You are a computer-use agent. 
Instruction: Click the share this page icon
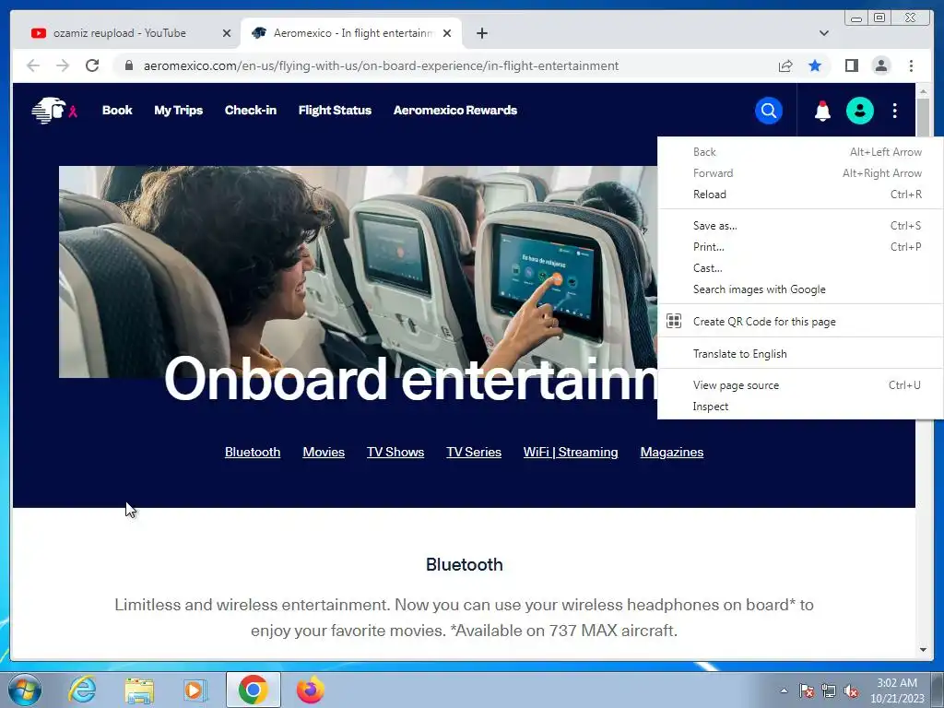click(x=785, y=65)
